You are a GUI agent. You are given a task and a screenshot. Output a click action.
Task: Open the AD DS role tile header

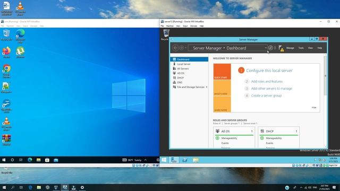[x=234, y=131]
